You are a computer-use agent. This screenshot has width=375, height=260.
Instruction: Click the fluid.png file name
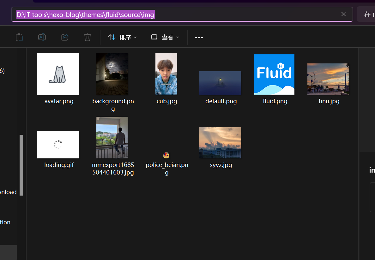pos(275,101)
